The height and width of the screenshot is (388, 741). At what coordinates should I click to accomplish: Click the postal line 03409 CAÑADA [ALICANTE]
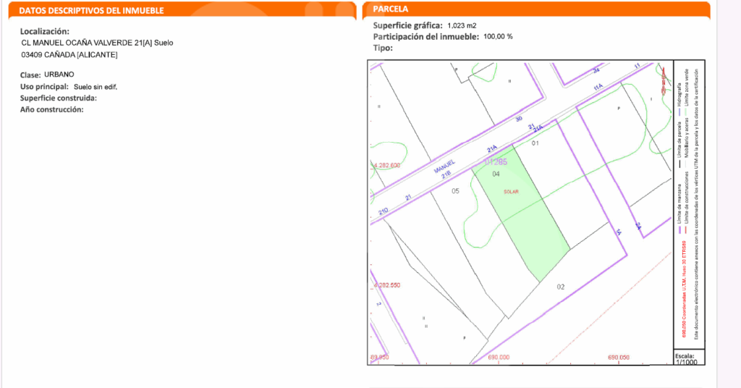pos(69,55)
